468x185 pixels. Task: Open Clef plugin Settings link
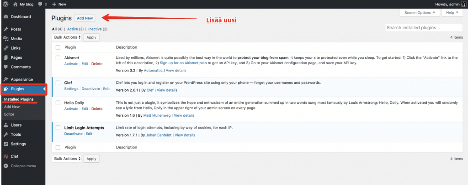click(x=71, y=89)
